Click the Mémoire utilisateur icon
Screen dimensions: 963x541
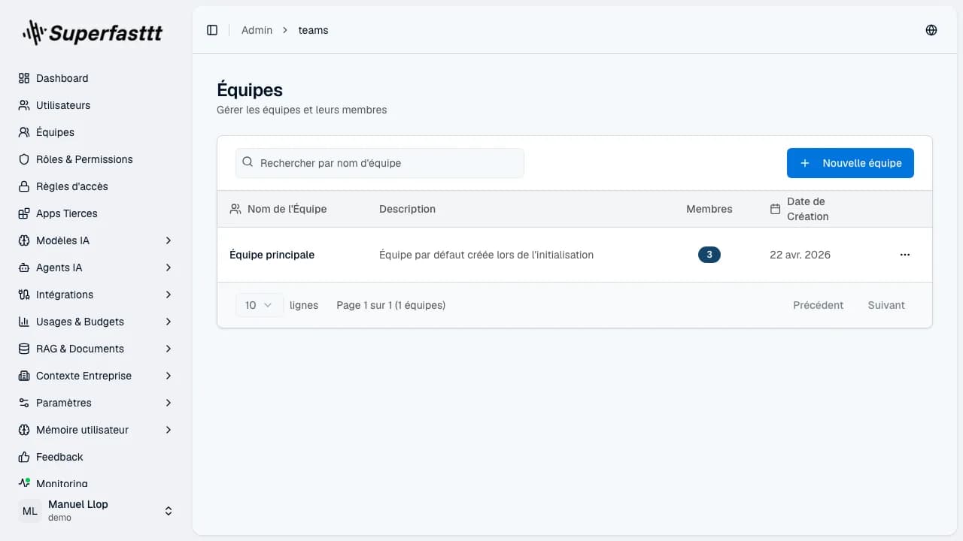(x=24, y=430)
